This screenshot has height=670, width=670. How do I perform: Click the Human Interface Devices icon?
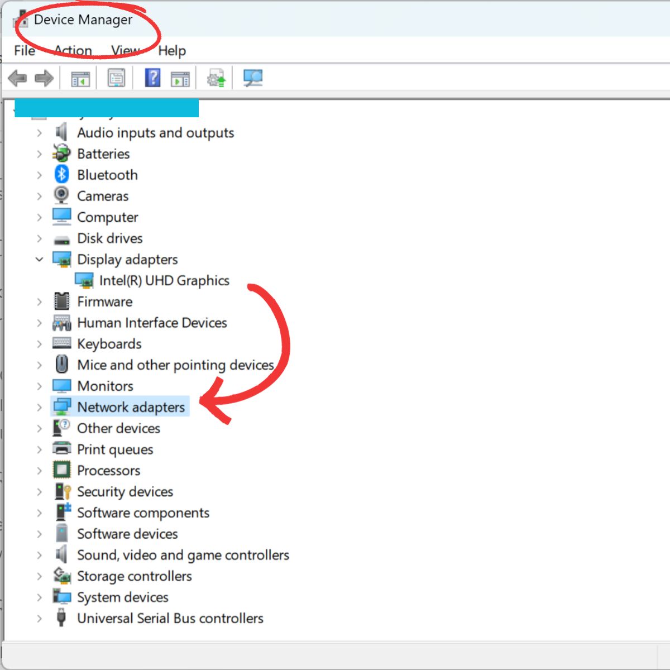pos(61,323)
